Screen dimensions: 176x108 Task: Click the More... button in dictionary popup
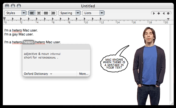point(84,74)
